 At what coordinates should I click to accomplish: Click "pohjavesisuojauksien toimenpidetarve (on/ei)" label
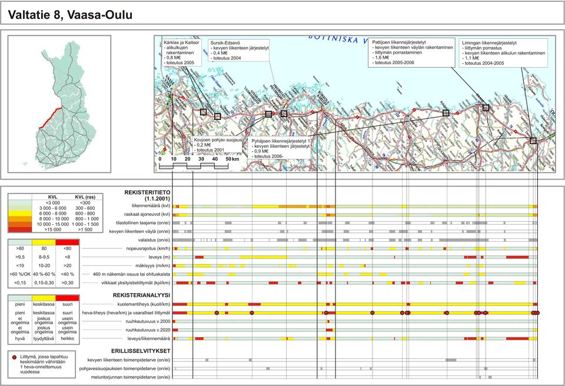tap(125, 368)
